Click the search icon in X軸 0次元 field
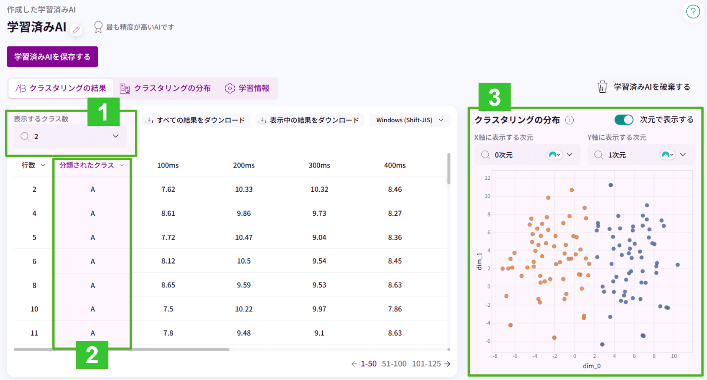The image size is (707, 380). [485, 155]
